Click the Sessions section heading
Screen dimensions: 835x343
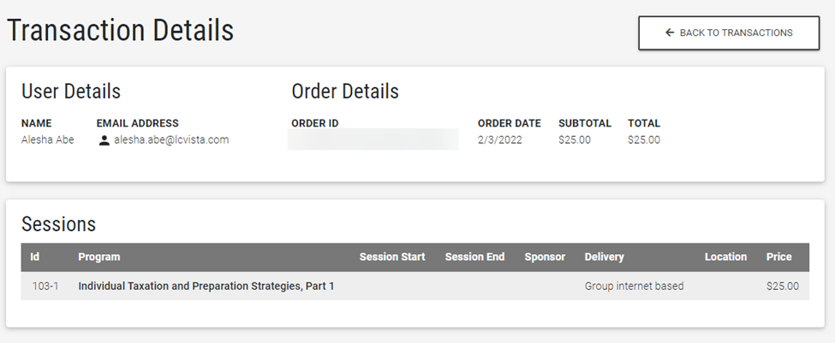(x=58, y=224)
